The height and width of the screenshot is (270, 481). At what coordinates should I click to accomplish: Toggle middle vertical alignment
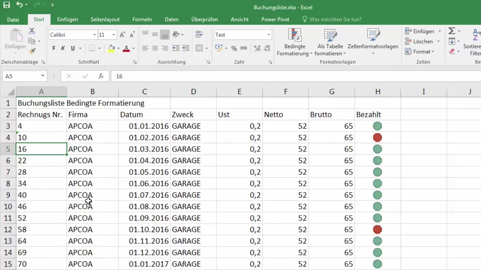(x=155, y=34)
